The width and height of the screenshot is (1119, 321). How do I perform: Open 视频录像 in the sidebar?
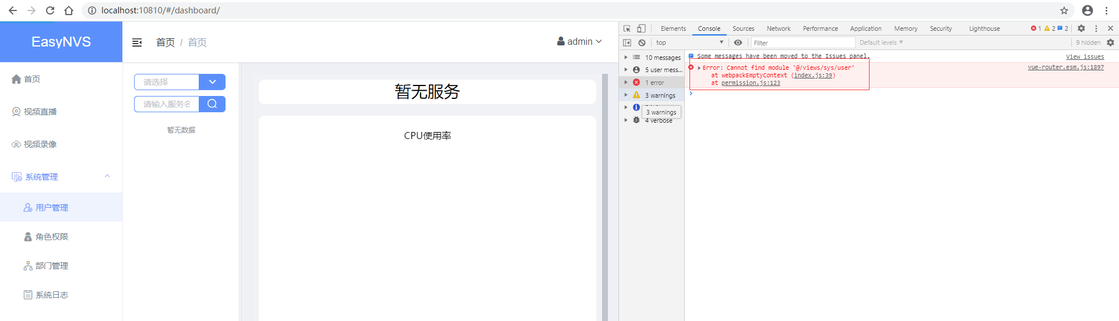tap(61, 144)
